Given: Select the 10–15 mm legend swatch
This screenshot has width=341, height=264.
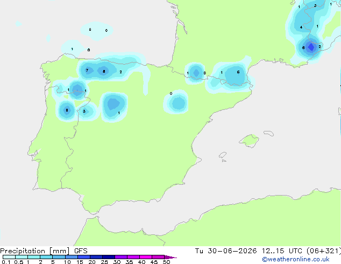Looking at the screenshot, I should pos(71,257).
